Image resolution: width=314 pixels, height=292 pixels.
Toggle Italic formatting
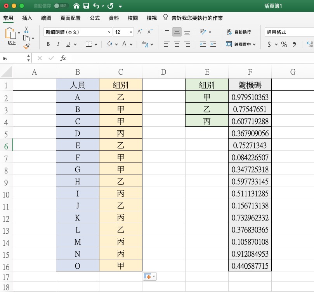click(58, 44)
